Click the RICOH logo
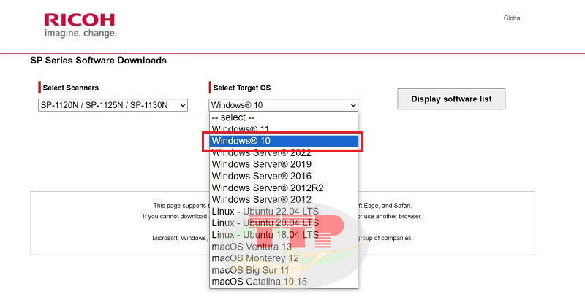Image resolution: width=585 pixels, height=305 pixels. point(80,26)
